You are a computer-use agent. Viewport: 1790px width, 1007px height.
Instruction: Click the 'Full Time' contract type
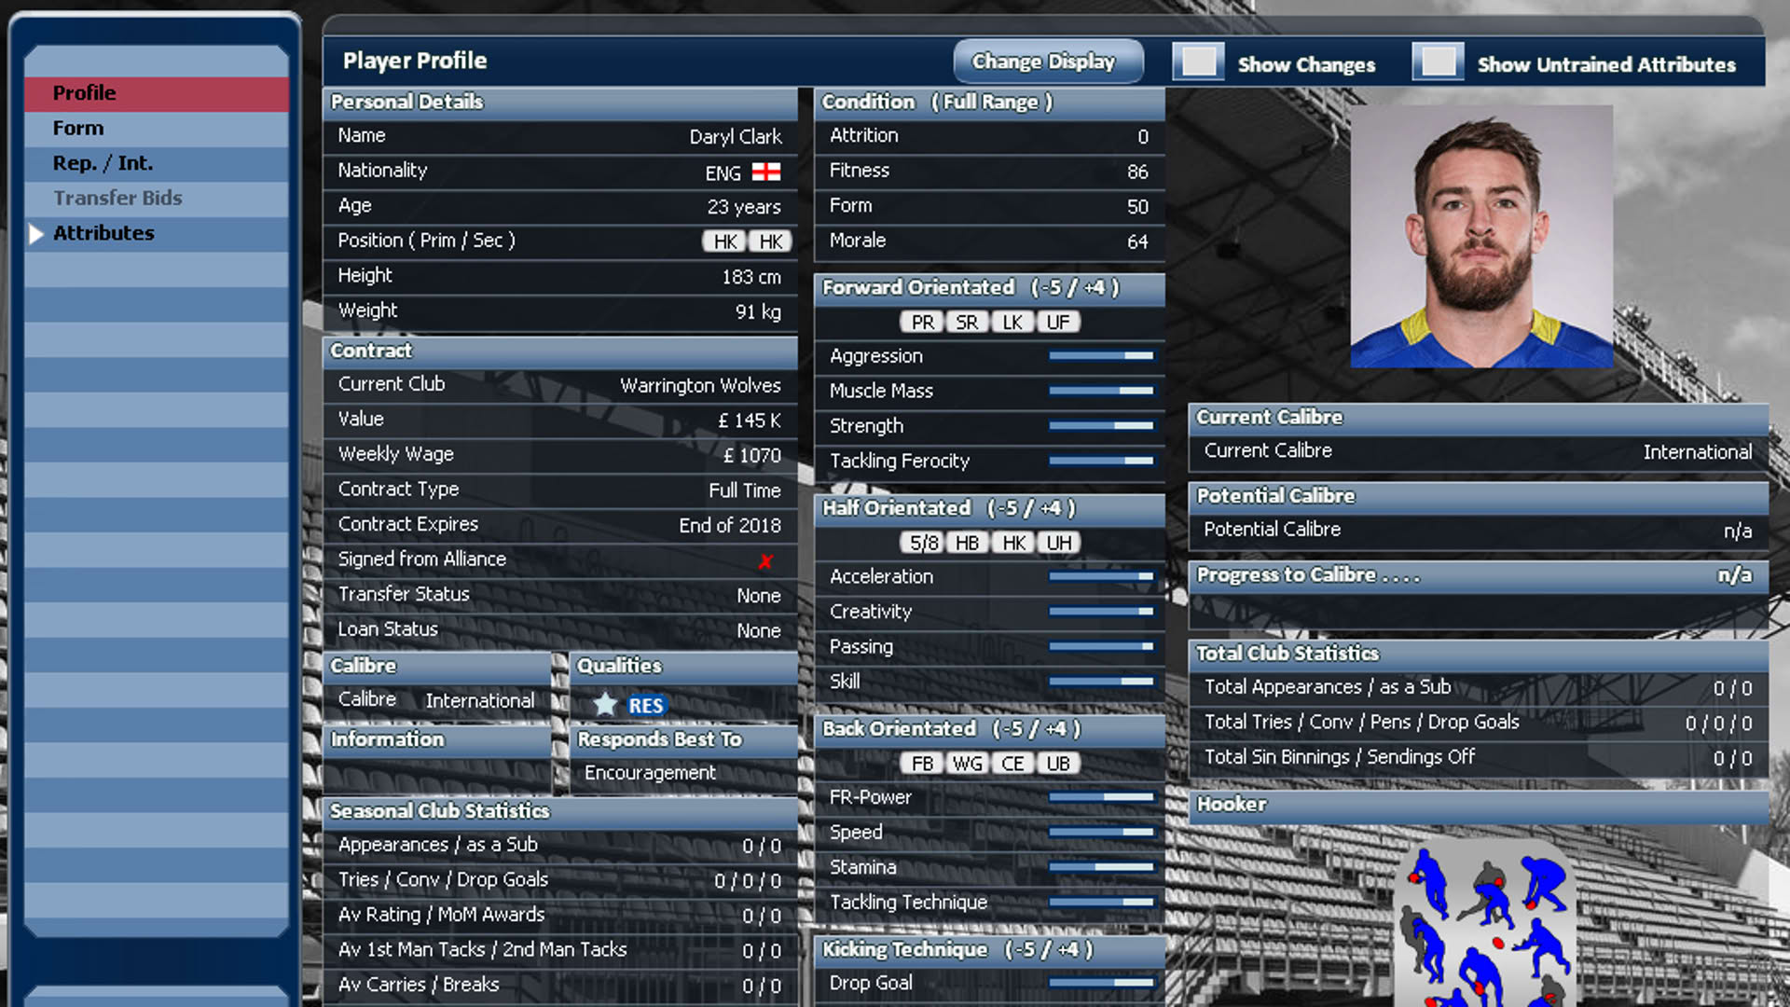745,490
